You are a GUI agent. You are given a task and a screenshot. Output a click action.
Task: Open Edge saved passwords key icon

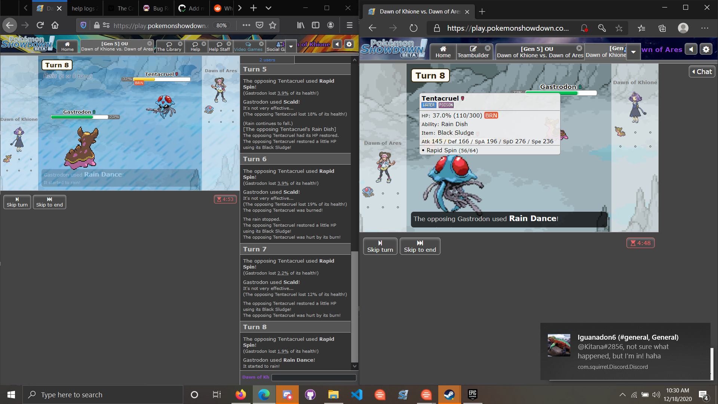pos(602,28)
